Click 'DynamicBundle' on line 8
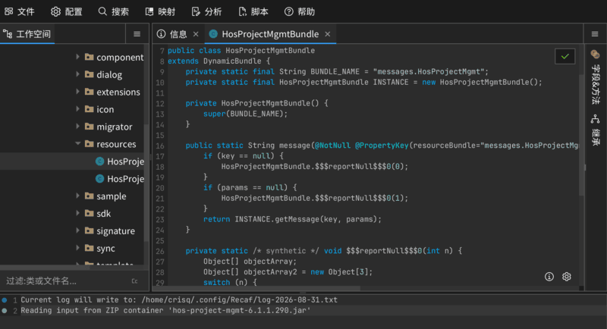607x329 pixels. click(232, 61)
